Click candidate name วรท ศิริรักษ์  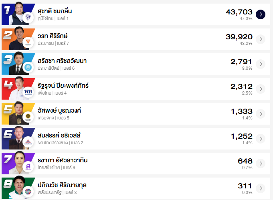click(54, 36)
